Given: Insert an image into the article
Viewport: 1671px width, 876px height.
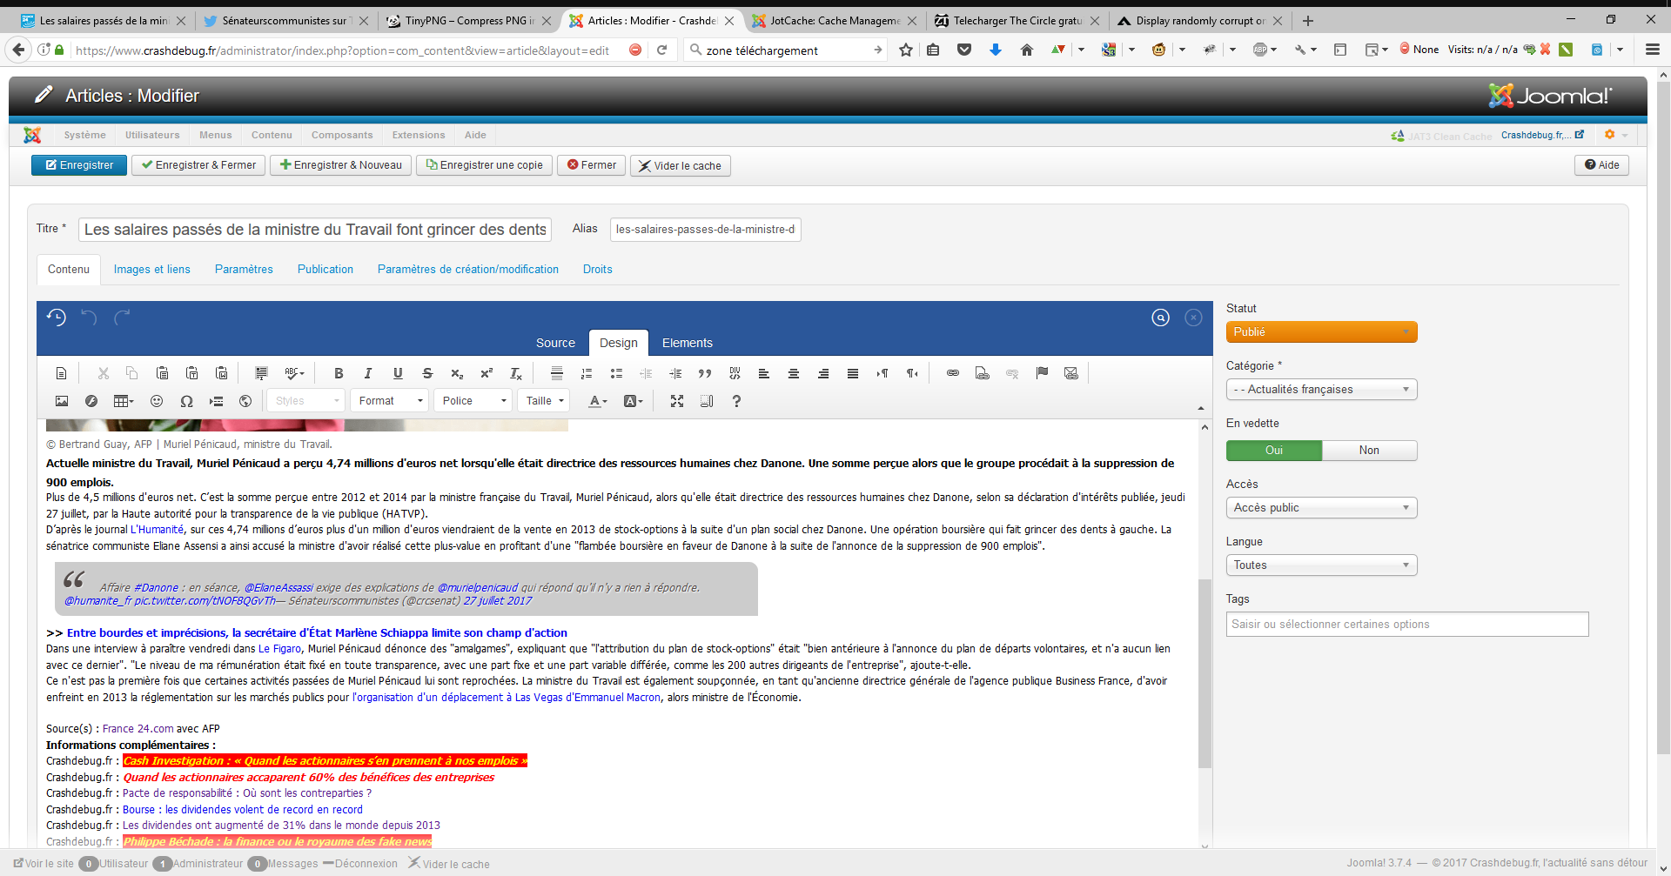Looking at the screenshot, I should tap(62, 401).
